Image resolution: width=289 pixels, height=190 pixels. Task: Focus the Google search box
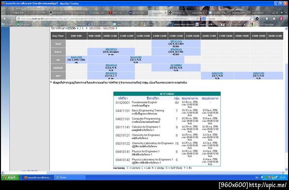228,19
